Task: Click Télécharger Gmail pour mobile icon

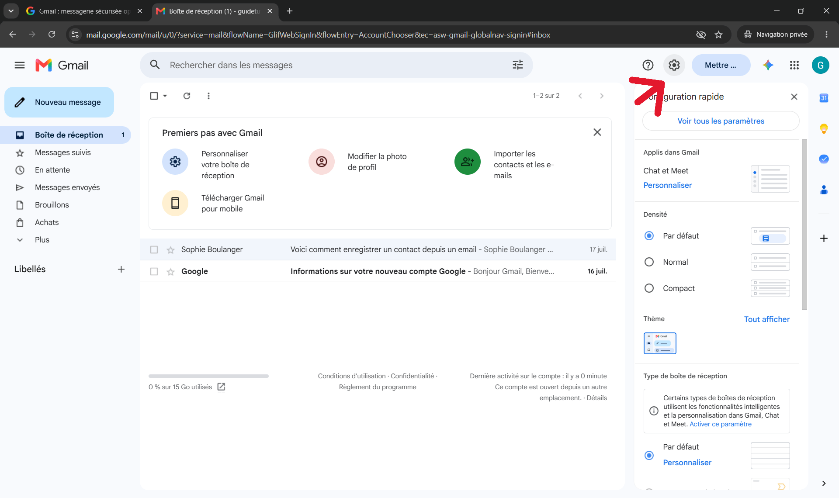Action: (x=175, y=203)
